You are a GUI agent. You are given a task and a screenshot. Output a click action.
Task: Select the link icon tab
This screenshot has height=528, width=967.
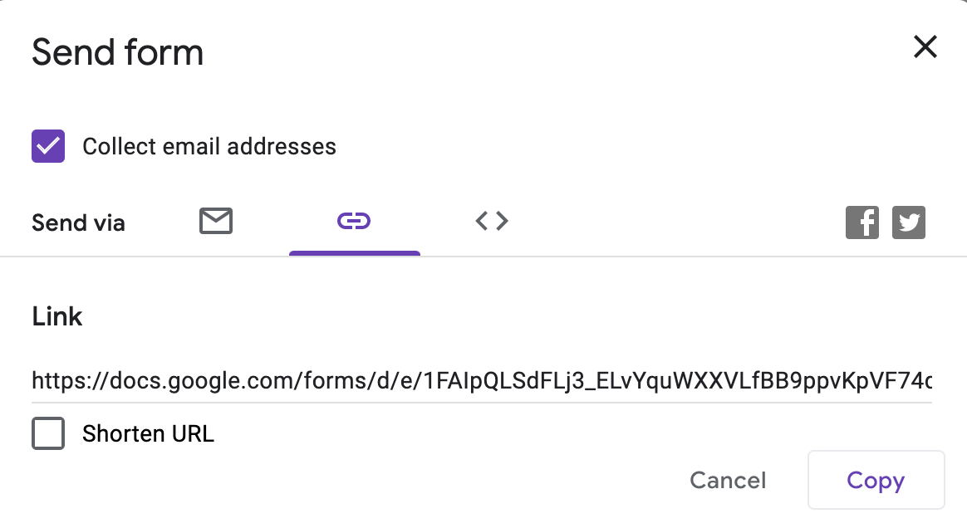pyautogui.click(x=354, y=221)
